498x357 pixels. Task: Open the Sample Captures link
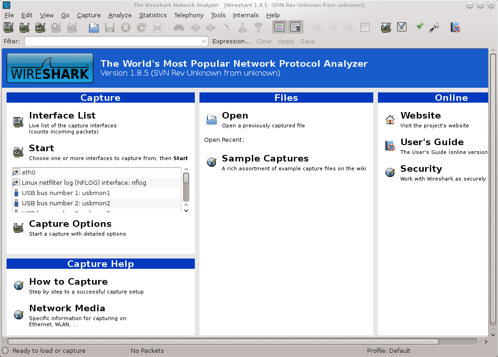pos(265,159)
